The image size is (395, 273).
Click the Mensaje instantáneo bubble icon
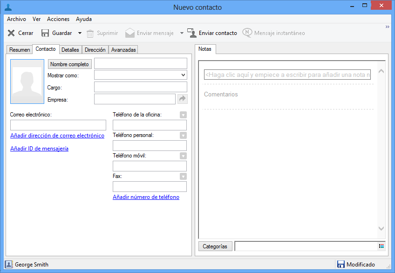[x=247, y=33]
